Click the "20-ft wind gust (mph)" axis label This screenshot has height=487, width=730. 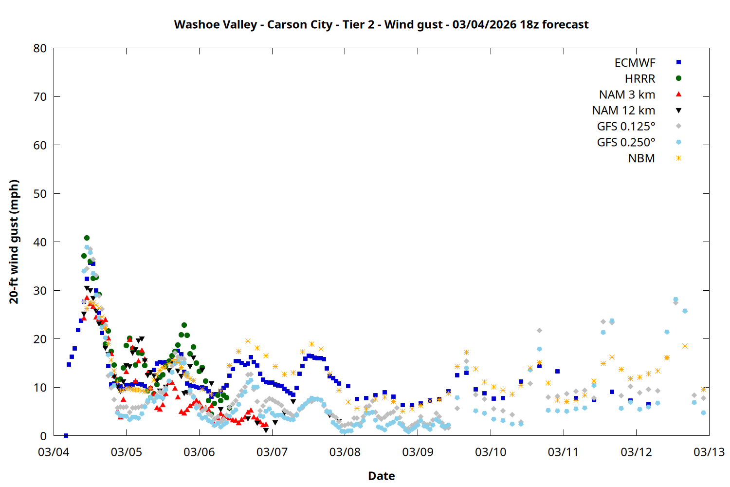click(x=14, y=242)
